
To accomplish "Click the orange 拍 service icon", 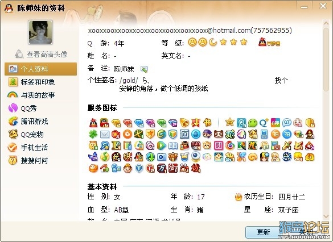I will click(276, 134).
